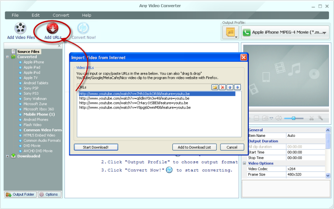Select Apple iPod in the Converted tree
The width and height of the screenshot is (334, 209).
[x=32, y=73]
